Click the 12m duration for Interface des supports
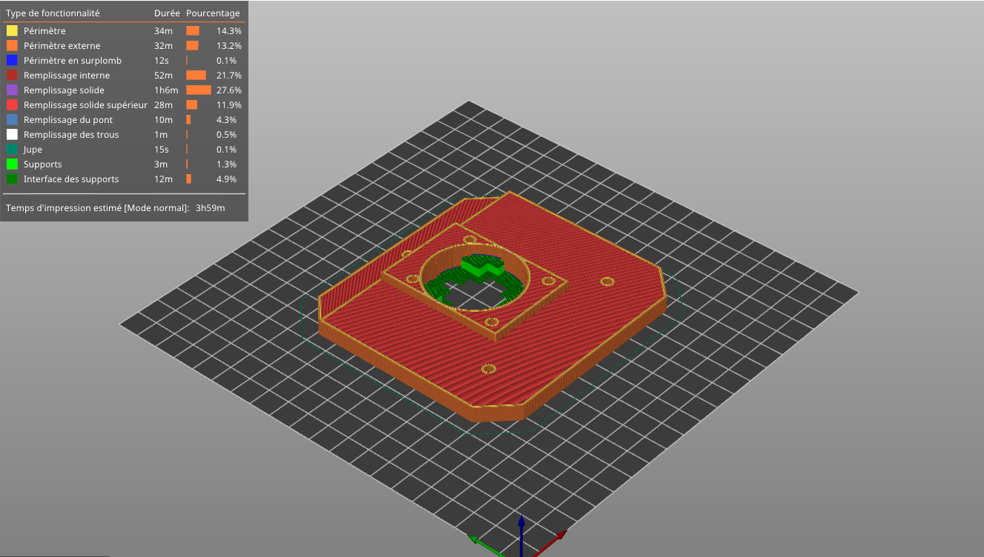The width and height of the screenshot is (984, 557). [x=163, y=179]
